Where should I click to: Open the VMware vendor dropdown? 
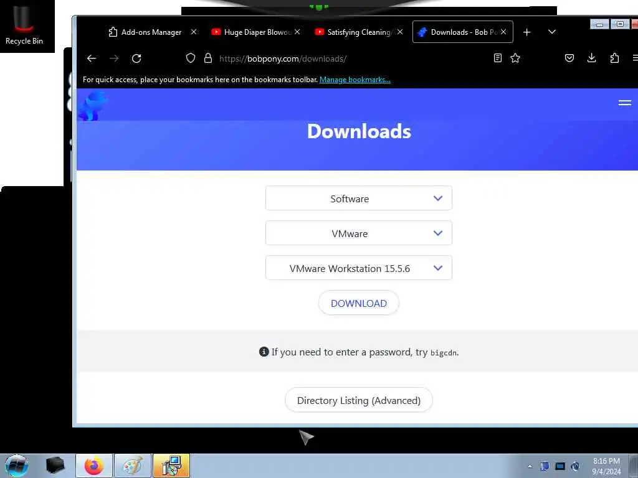[x=358, y=233]
